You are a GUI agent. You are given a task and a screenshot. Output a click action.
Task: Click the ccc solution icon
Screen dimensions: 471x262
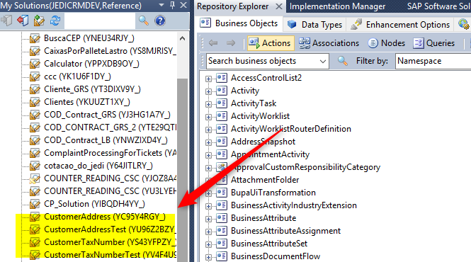[35, 76]
